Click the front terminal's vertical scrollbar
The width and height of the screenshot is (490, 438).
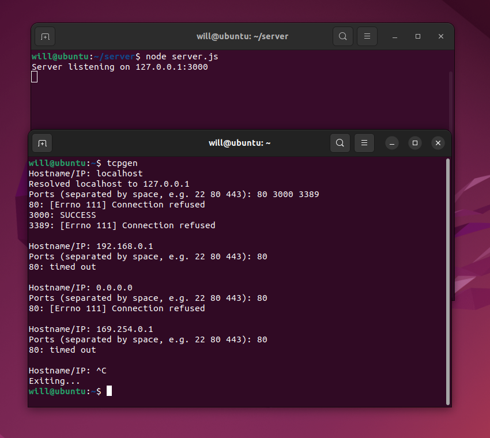click(448, 282)
